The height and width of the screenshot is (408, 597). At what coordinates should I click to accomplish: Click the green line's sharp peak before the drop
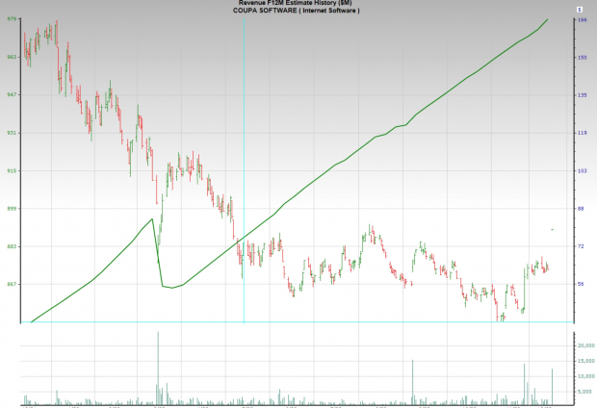151,219
